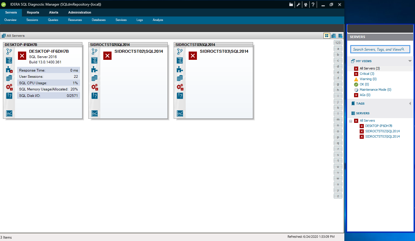Collapse the My Views section arrow

(x=410, y=61)
